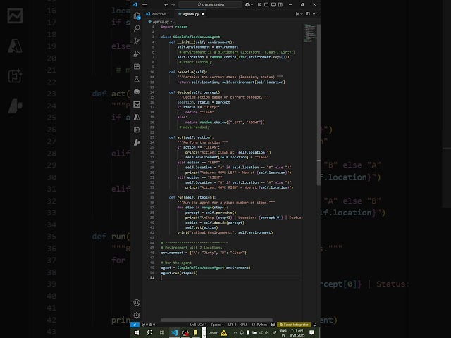Go forward with the right arrow
Viewport: 451px width, 338px height.
pos(173,5)
